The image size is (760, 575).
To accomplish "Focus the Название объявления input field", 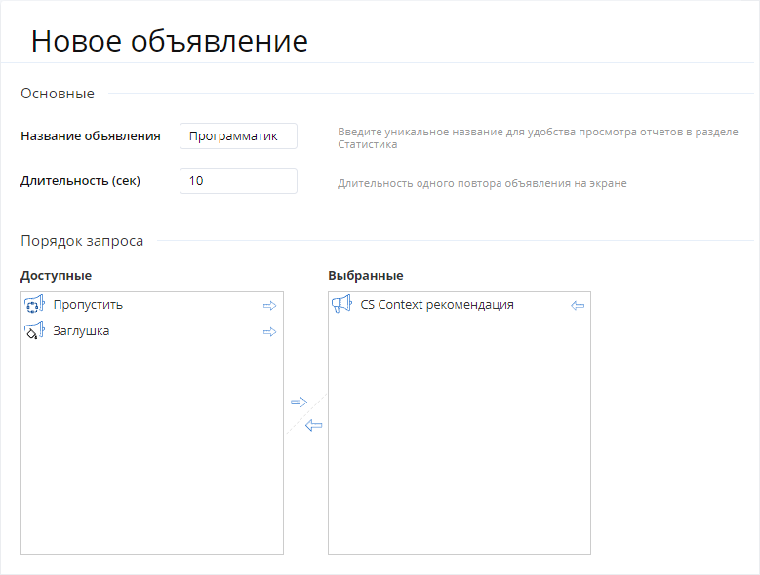I will (x=238, y=136).
